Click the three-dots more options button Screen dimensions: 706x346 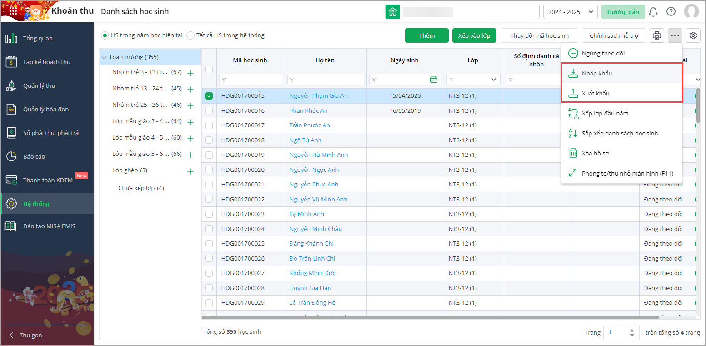click(675, 35)
